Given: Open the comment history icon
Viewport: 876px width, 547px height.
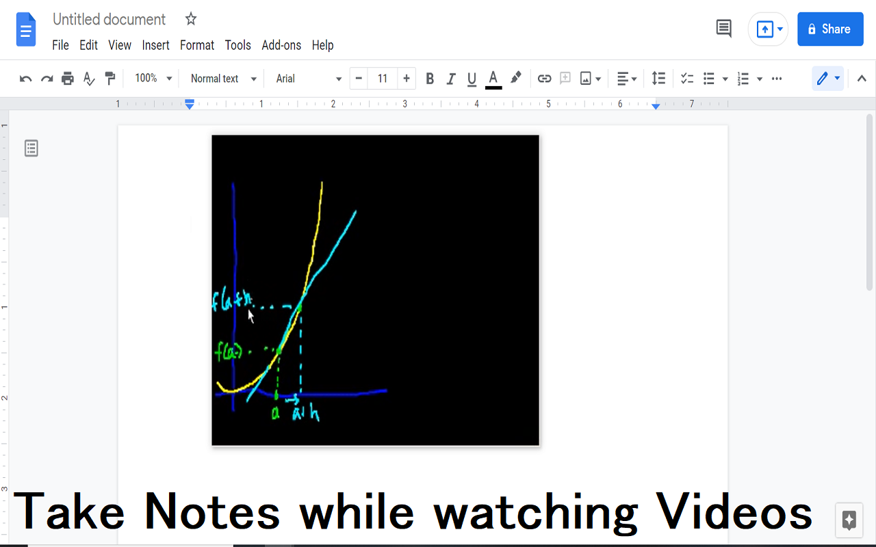Looking at the screenshot, I should point(723,29).
